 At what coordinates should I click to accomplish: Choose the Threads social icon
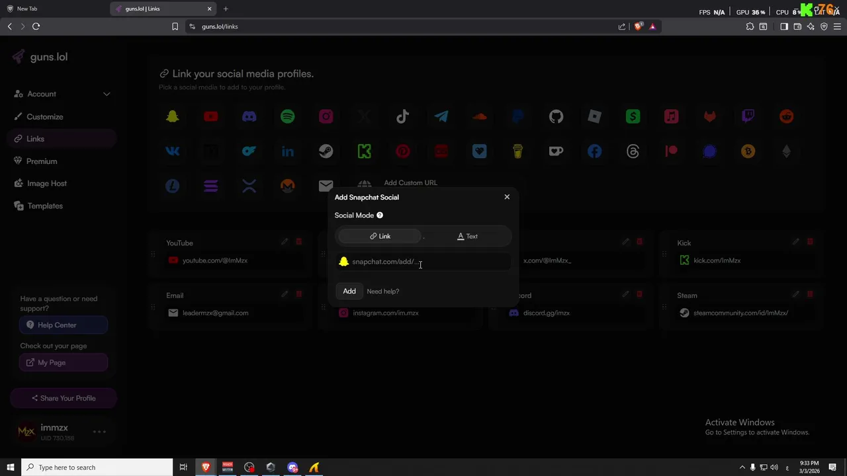[x=633, y=151]
